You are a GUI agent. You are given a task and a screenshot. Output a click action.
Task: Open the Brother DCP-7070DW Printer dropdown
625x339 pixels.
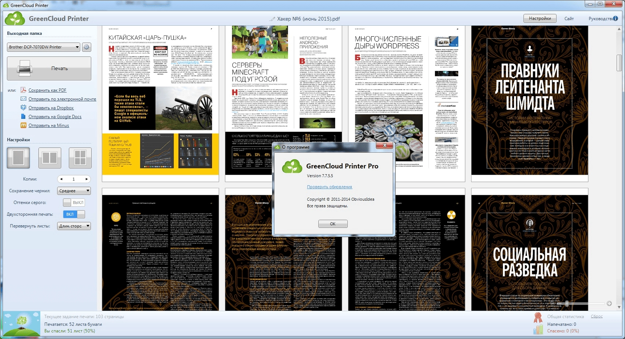44,47
